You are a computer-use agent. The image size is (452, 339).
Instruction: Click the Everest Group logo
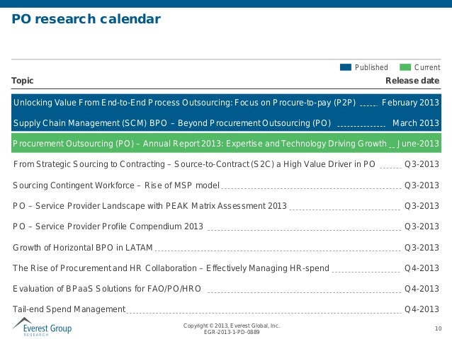coord(42,326)
